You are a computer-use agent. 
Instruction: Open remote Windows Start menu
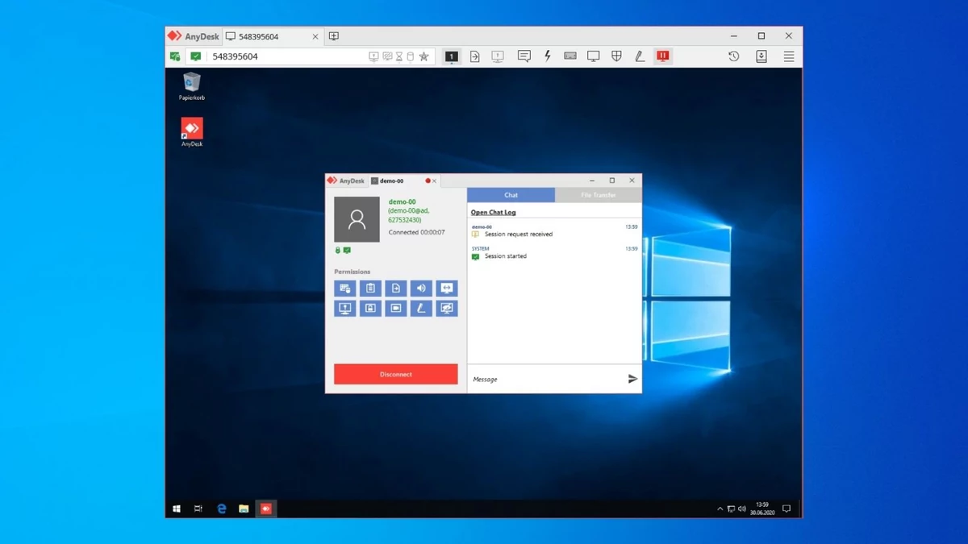[177, 509]
